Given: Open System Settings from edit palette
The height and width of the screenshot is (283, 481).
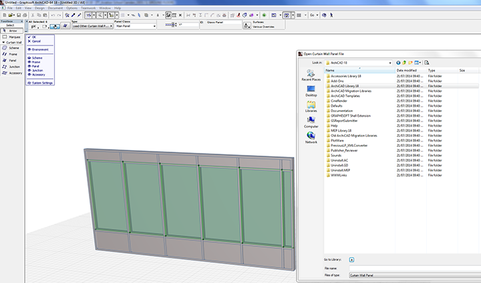Looking at the screenshot, I should (41, 83).
